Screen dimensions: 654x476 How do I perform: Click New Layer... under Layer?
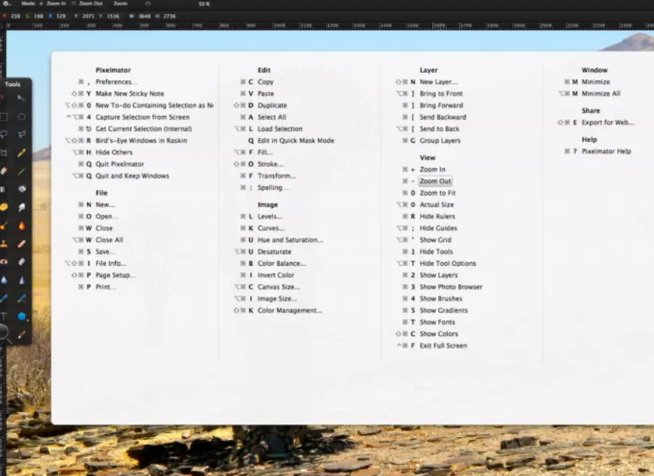click(438, 82)
